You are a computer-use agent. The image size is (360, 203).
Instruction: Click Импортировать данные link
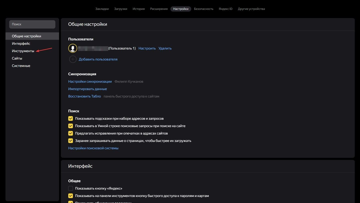[x=87, y=89]
